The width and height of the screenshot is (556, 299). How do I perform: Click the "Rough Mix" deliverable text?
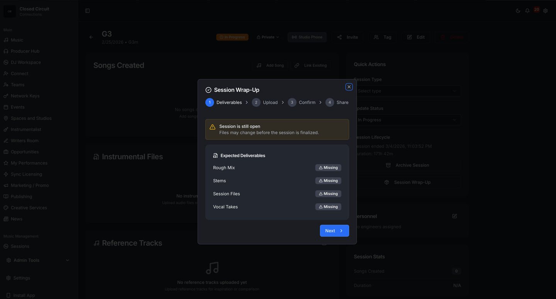(224, 168)
